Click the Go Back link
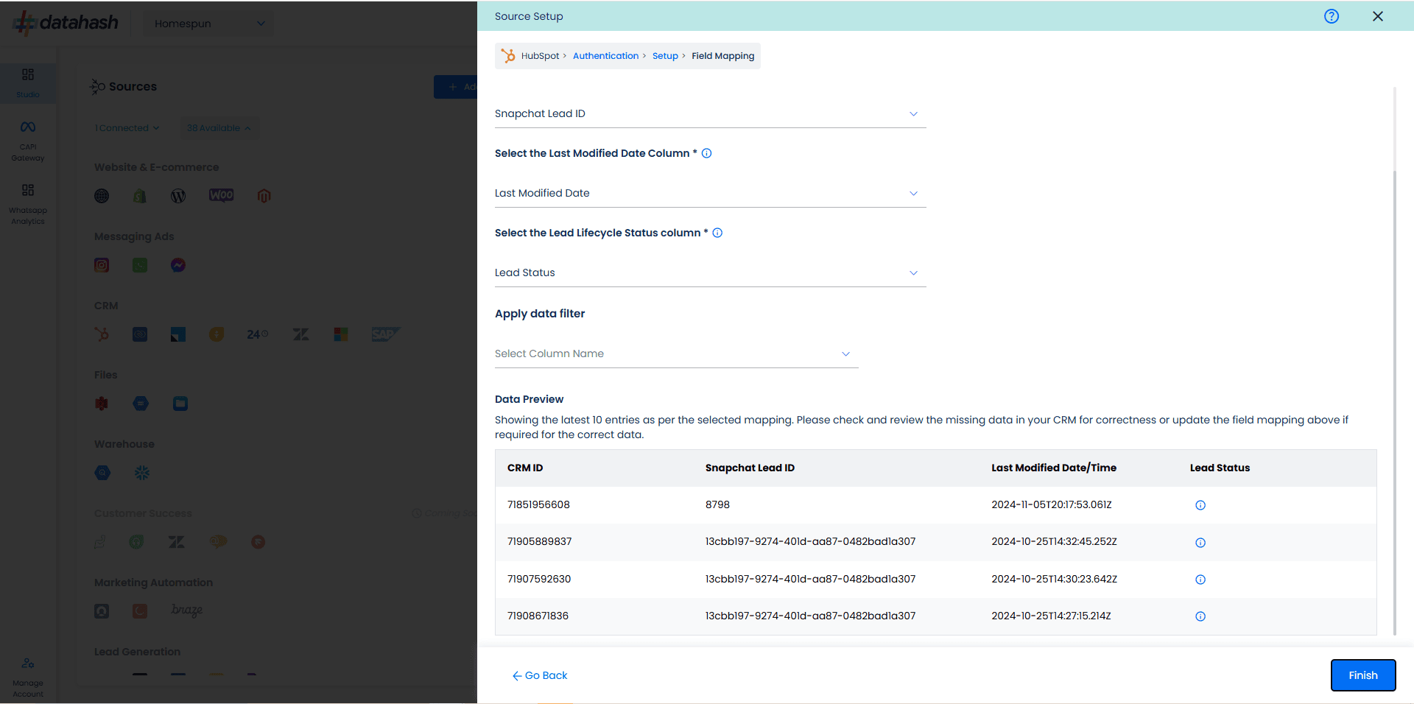1414x704 pixels. pyautogui.click(x=540, y=675)
